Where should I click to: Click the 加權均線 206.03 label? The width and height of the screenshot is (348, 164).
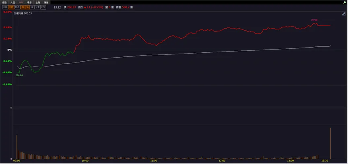coord(23,13)
